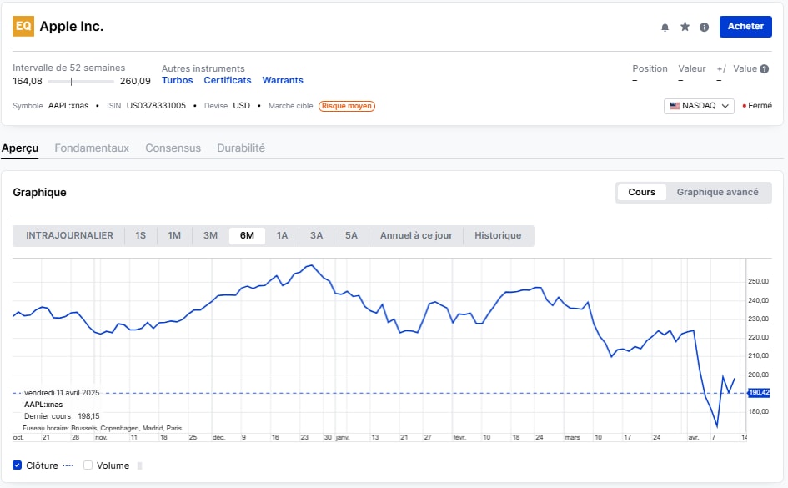Switch to Graphique avancé view

coord(717,192)
